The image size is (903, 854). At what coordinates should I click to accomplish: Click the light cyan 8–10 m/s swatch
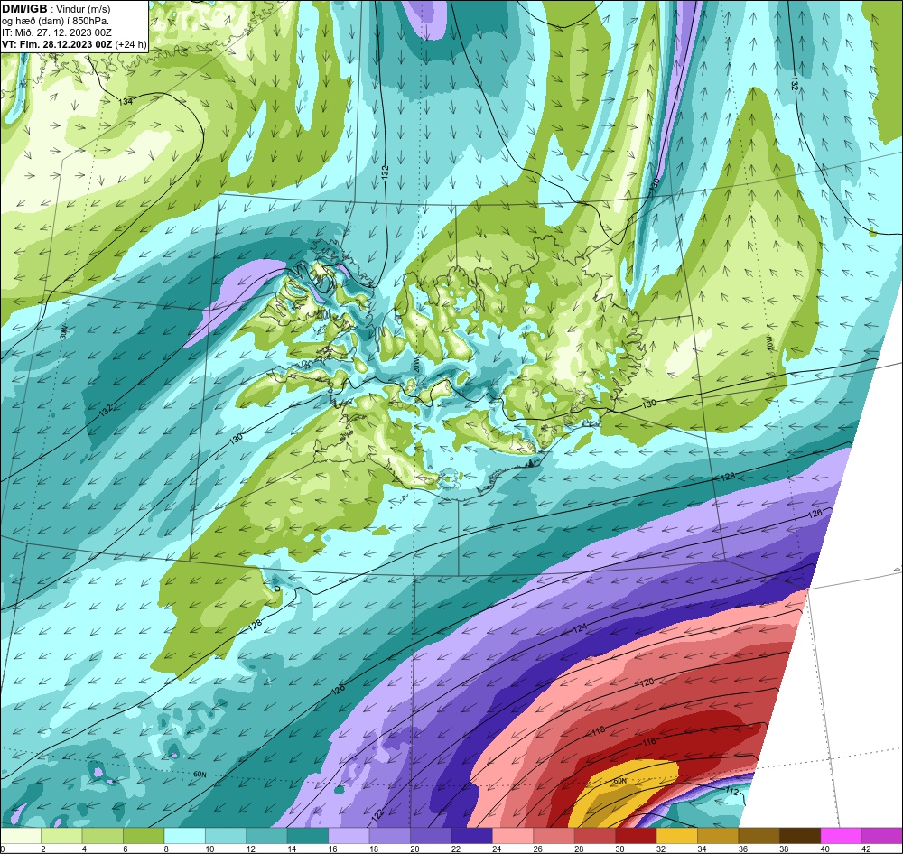coord(185,836)
